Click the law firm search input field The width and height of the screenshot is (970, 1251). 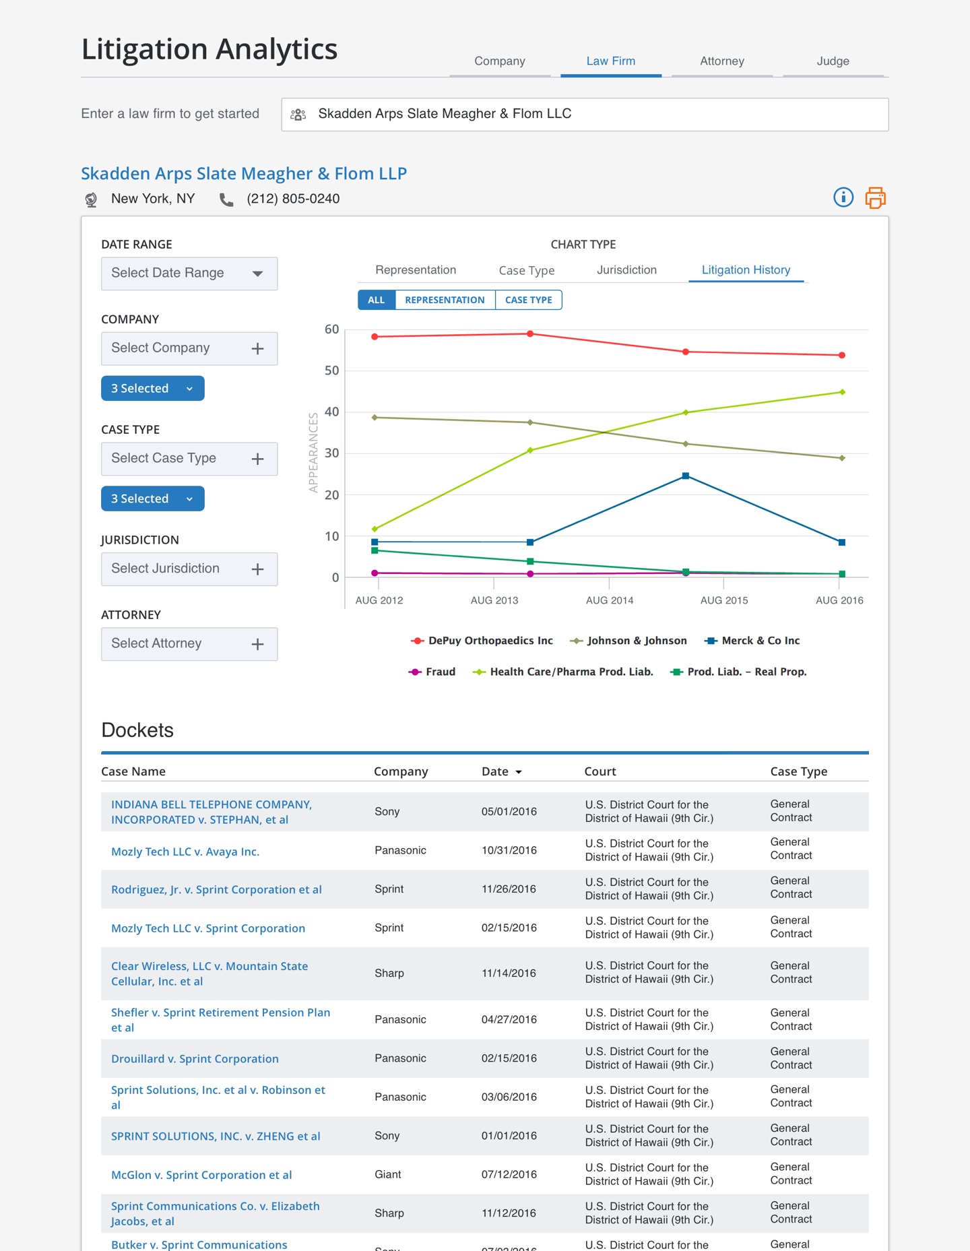(x=585, y=115)
